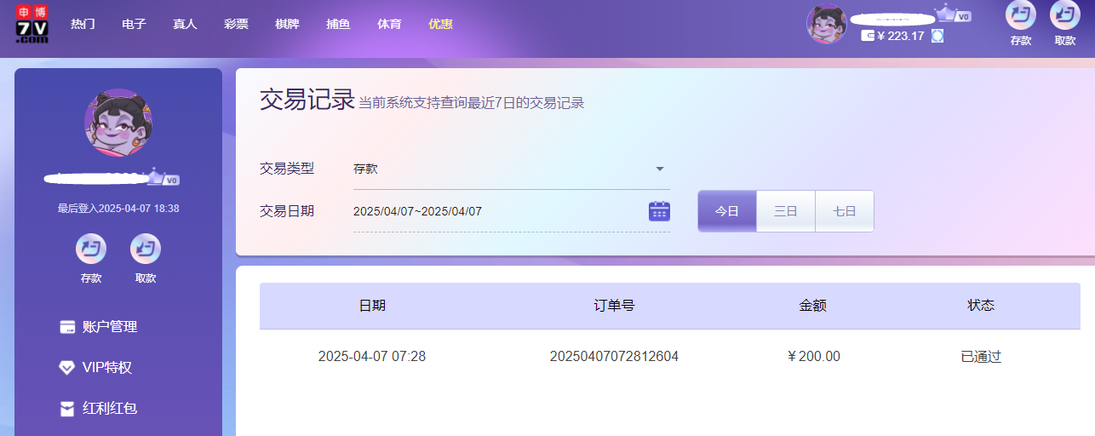Click the deposit (存款) icon in top header
The image size is (1095, 436).
(1020, 16)
